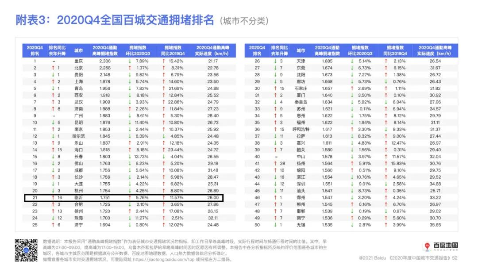Screen dimensions: 478x269
Task: Click the city cell '临沂' in the boxed row
Action: pyautogui.click(x=79, y=198)
